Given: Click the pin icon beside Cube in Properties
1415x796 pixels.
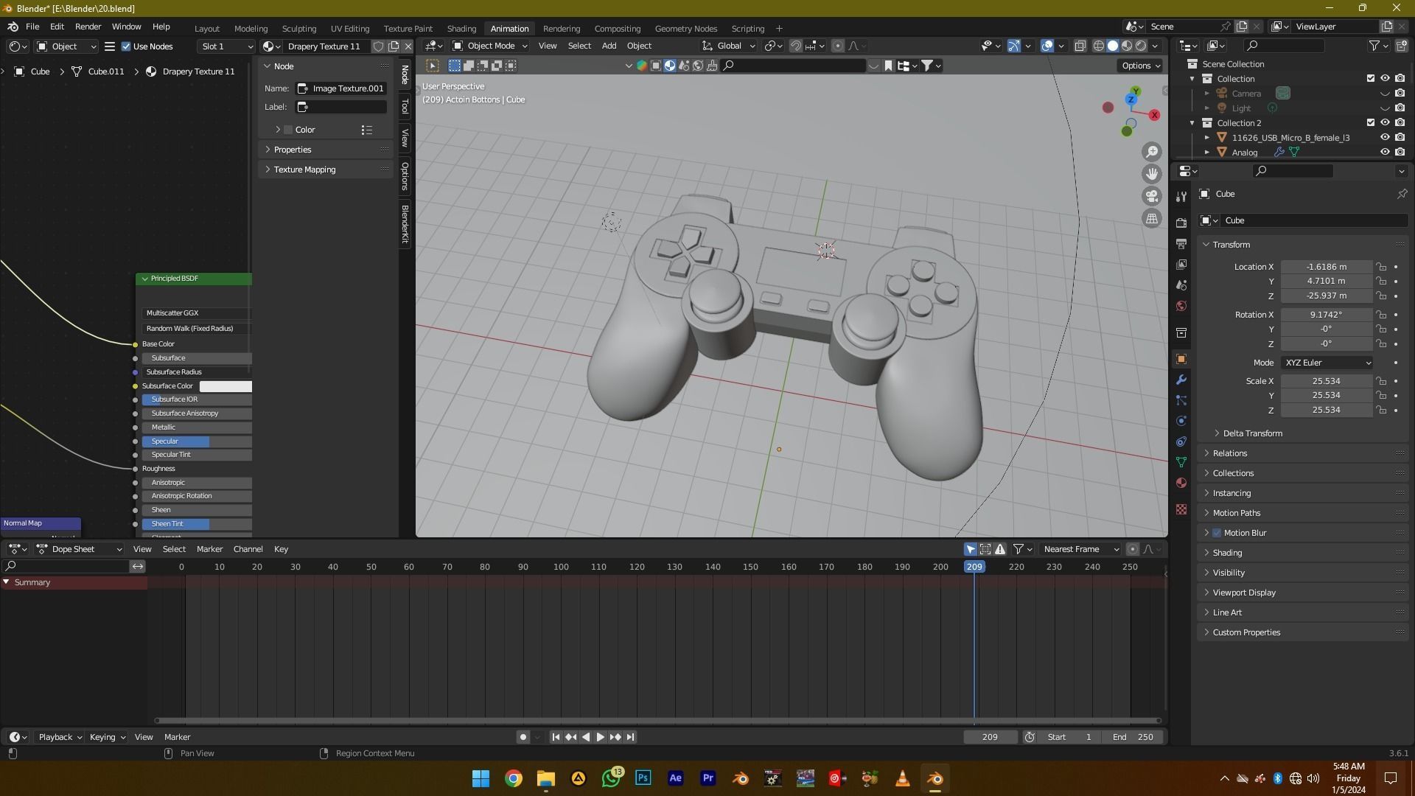Looking at the screenshot, I should (1402, 194).
